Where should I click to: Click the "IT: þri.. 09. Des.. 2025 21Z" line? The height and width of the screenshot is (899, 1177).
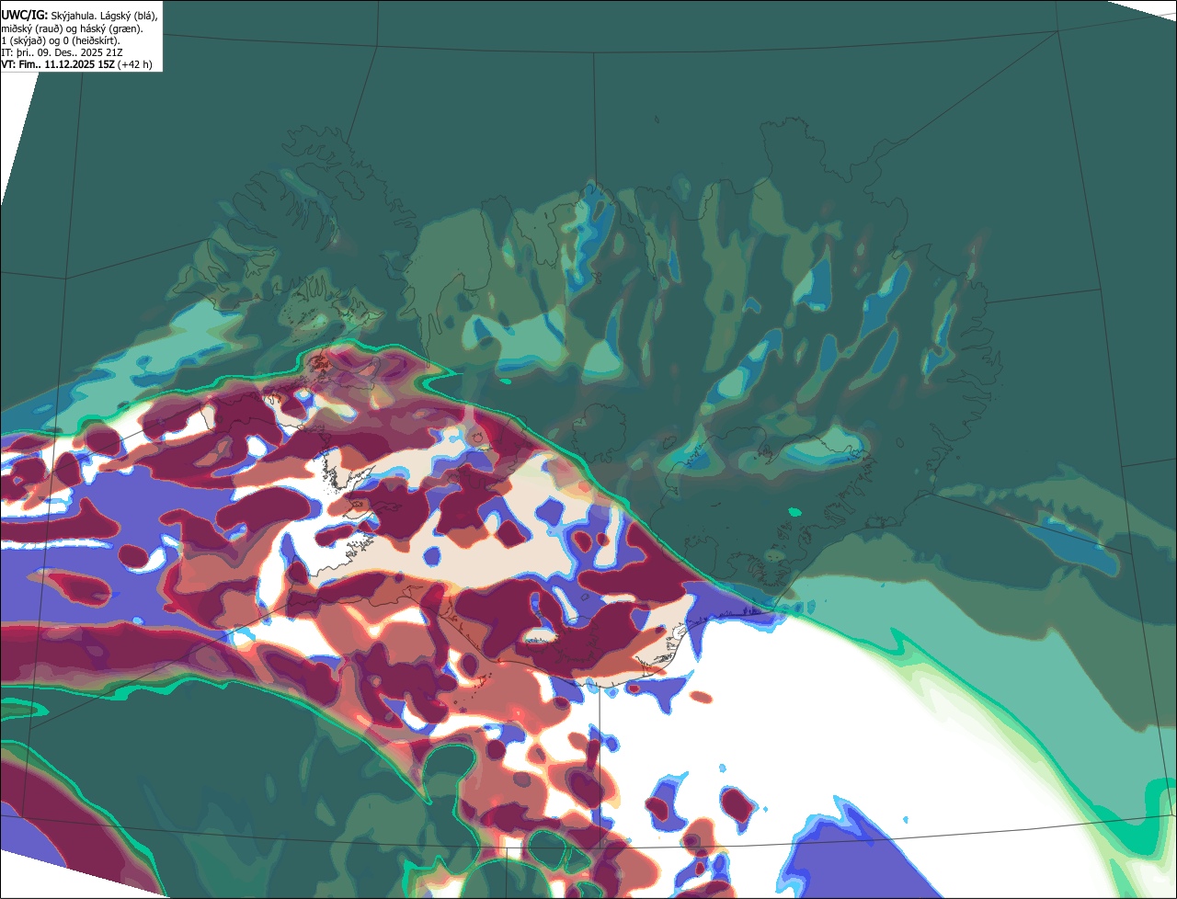(62, 52)
